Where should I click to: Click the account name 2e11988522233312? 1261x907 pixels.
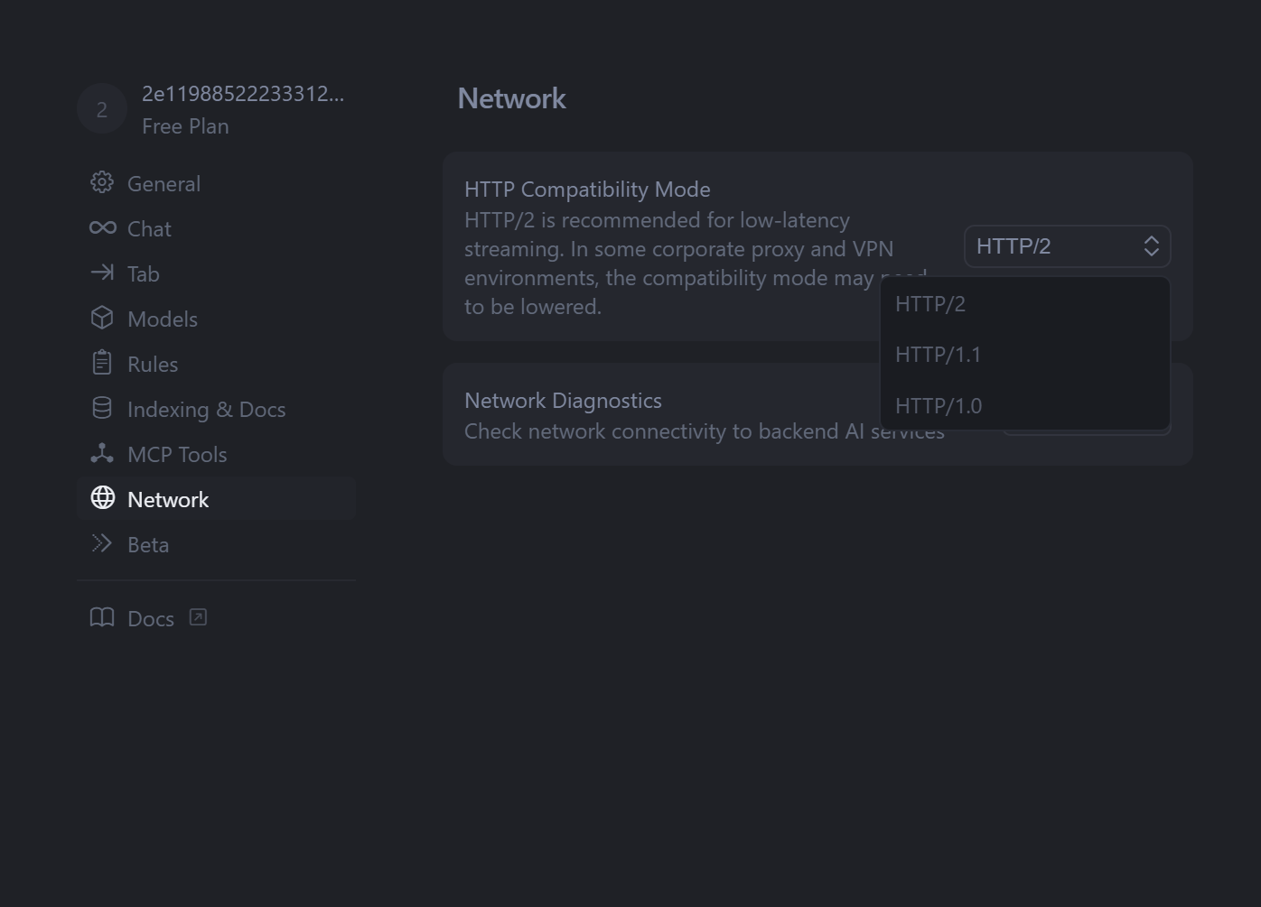point(243,93)
